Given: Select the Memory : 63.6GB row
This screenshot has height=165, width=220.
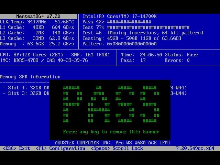Looking at the screenshot, I should [x=37, y=44].
